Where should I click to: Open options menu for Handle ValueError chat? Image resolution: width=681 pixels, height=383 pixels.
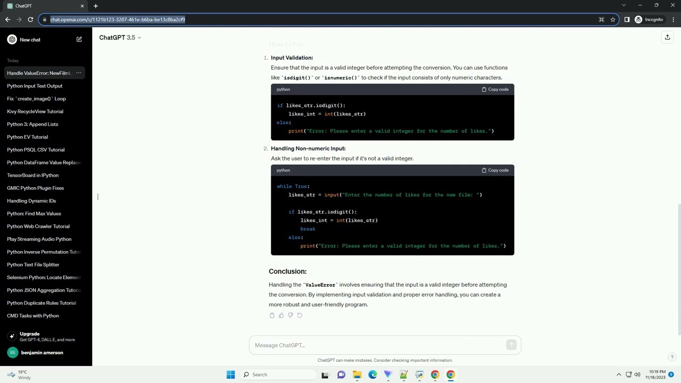[78, 73]
